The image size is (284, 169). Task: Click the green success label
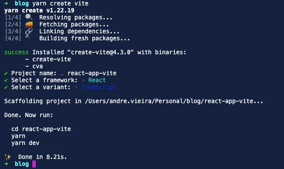point(16,52)
